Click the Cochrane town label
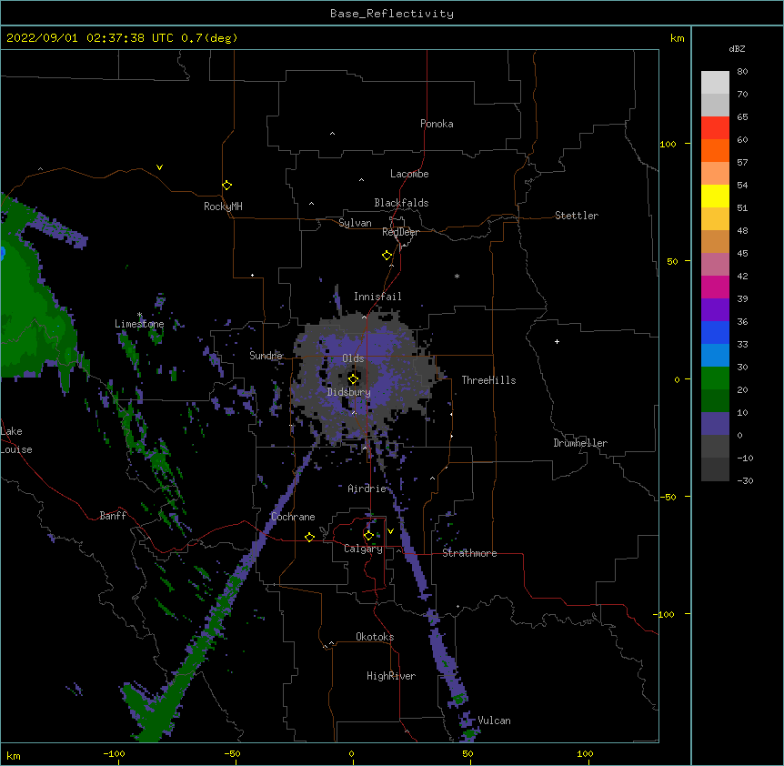Viewport: 784px width, 766px height. coord(293,517)
